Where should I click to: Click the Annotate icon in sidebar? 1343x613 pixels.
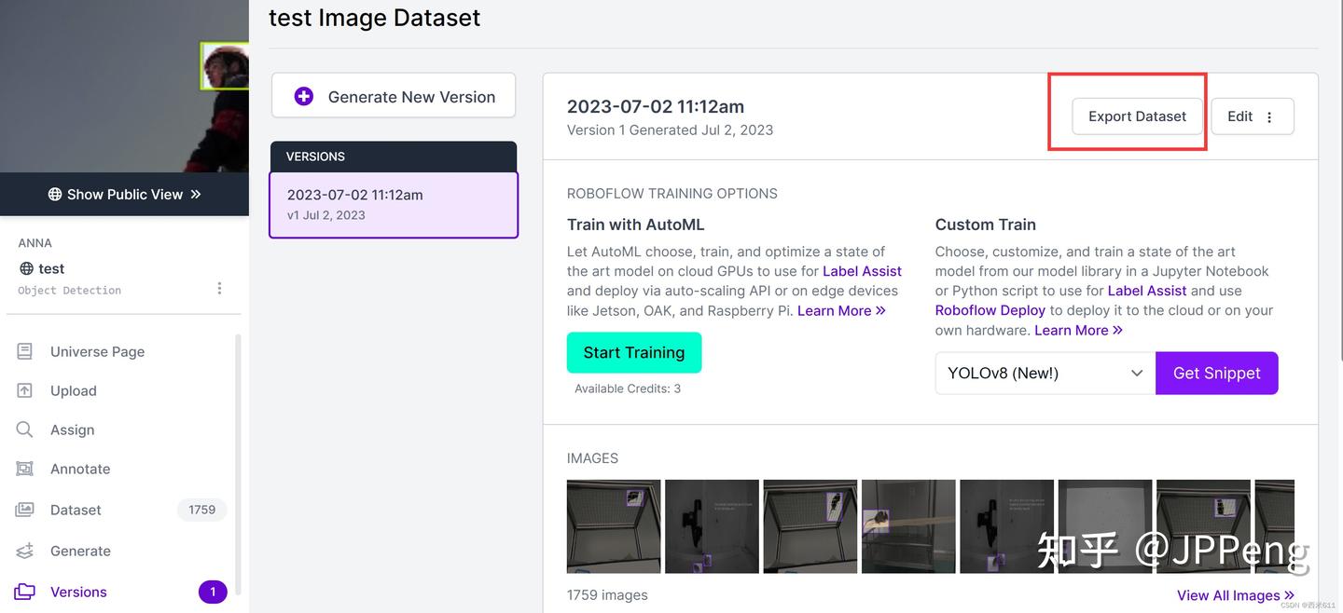(25, 469)
